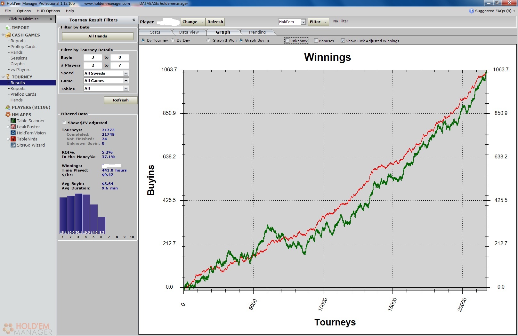Open Tourney Hands item
518x336 pixels.
pyautogui.click(x=16, y=100)
